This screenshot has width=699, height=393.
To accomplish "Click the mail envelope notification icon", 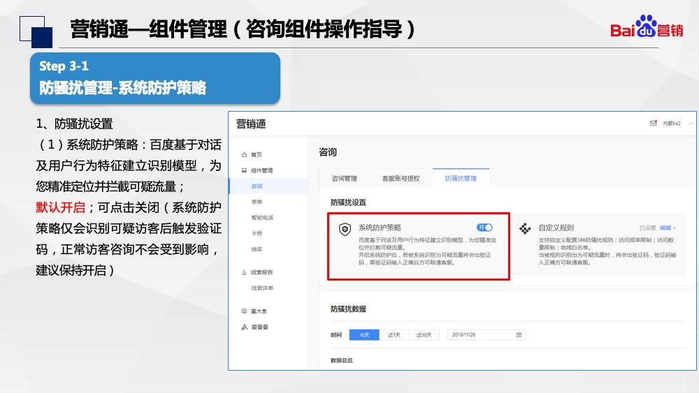I will 654,123.
